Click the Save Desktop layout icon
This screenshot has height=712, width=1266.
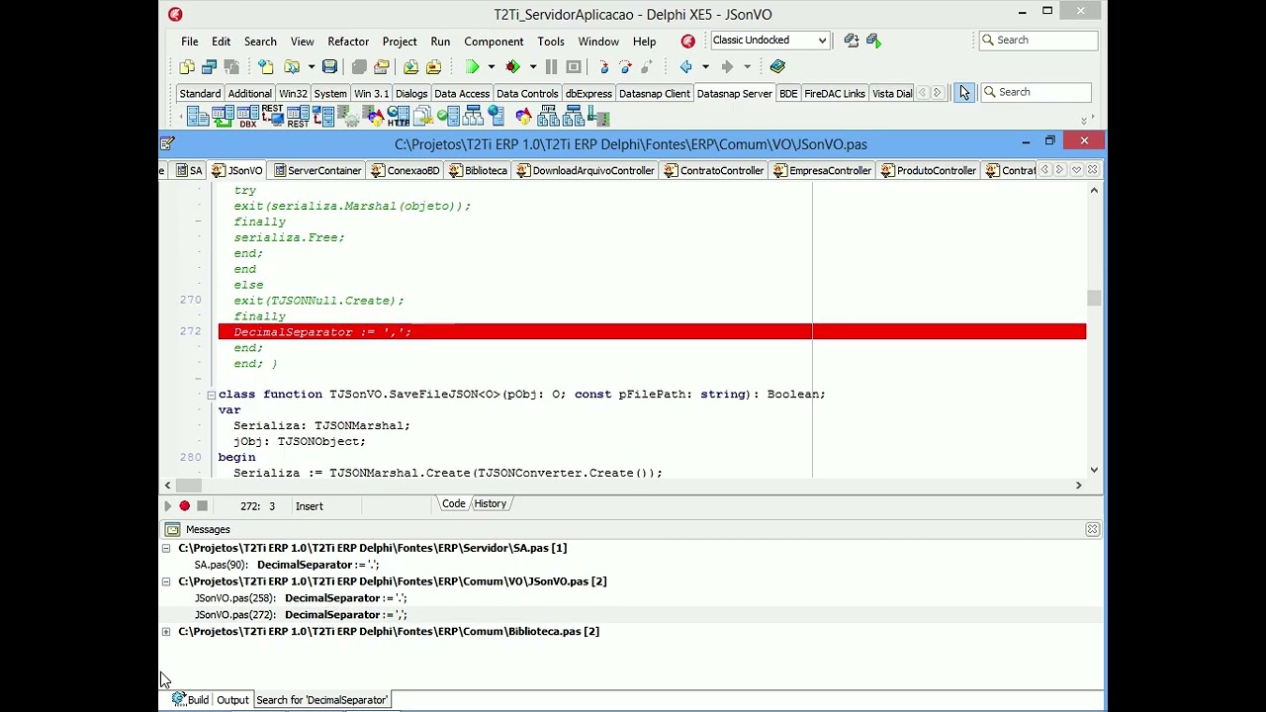coord(852,41)
